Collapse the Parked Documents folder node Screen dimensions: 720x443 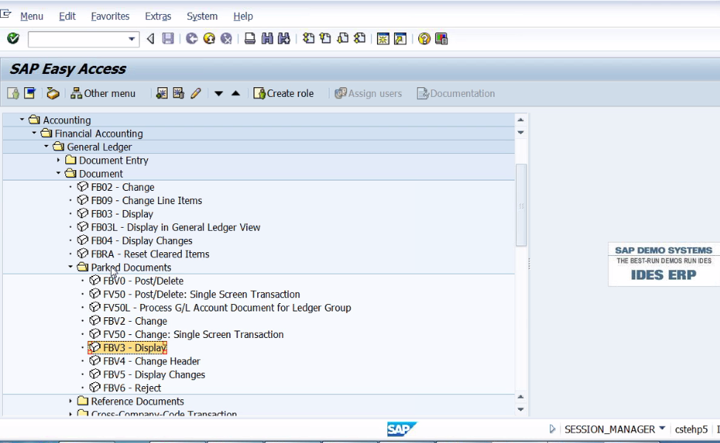tap(70, 267)
